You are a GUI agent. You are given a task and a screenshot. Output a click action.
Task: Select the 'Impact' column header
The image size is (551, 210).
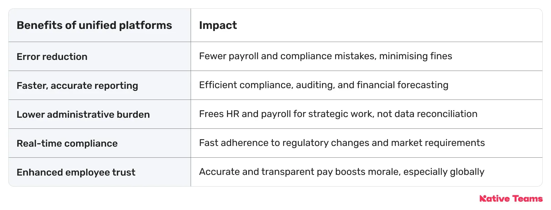[218, 25]
